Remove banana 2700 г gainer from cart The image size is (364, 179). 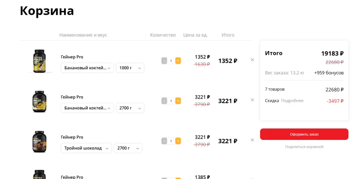click(252, 100)
